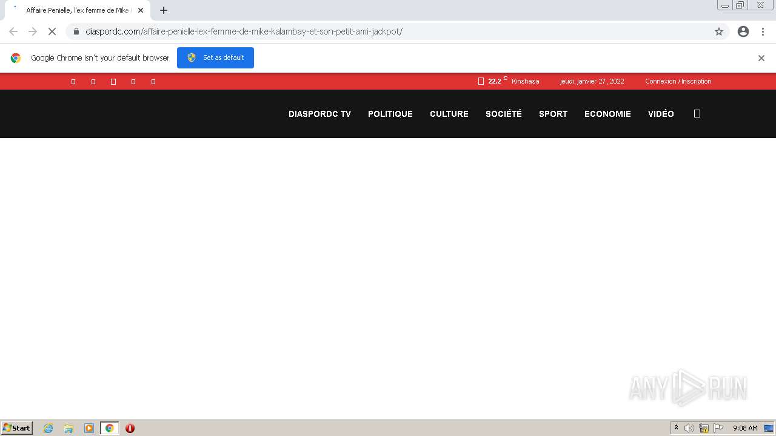Open the VIDÉO section
Image resolution: width=776 pixels, height=436 pixels.
(x=661, y=114)
